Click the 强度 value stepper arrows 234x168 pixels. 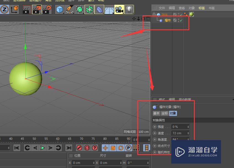point(188,127)
